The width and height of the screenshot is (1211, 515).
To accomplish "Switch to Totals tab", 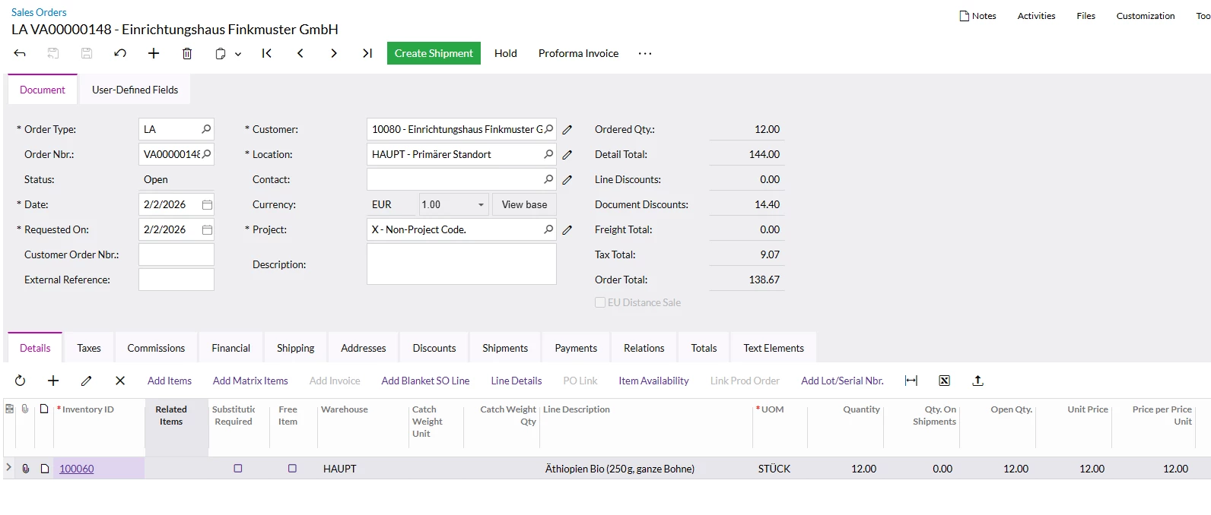I will coord(704,348).
